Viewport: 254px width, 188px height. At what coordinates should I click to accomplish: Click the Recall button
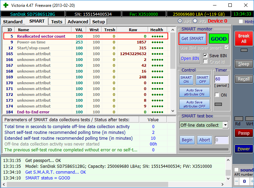(x=244, y=79)
